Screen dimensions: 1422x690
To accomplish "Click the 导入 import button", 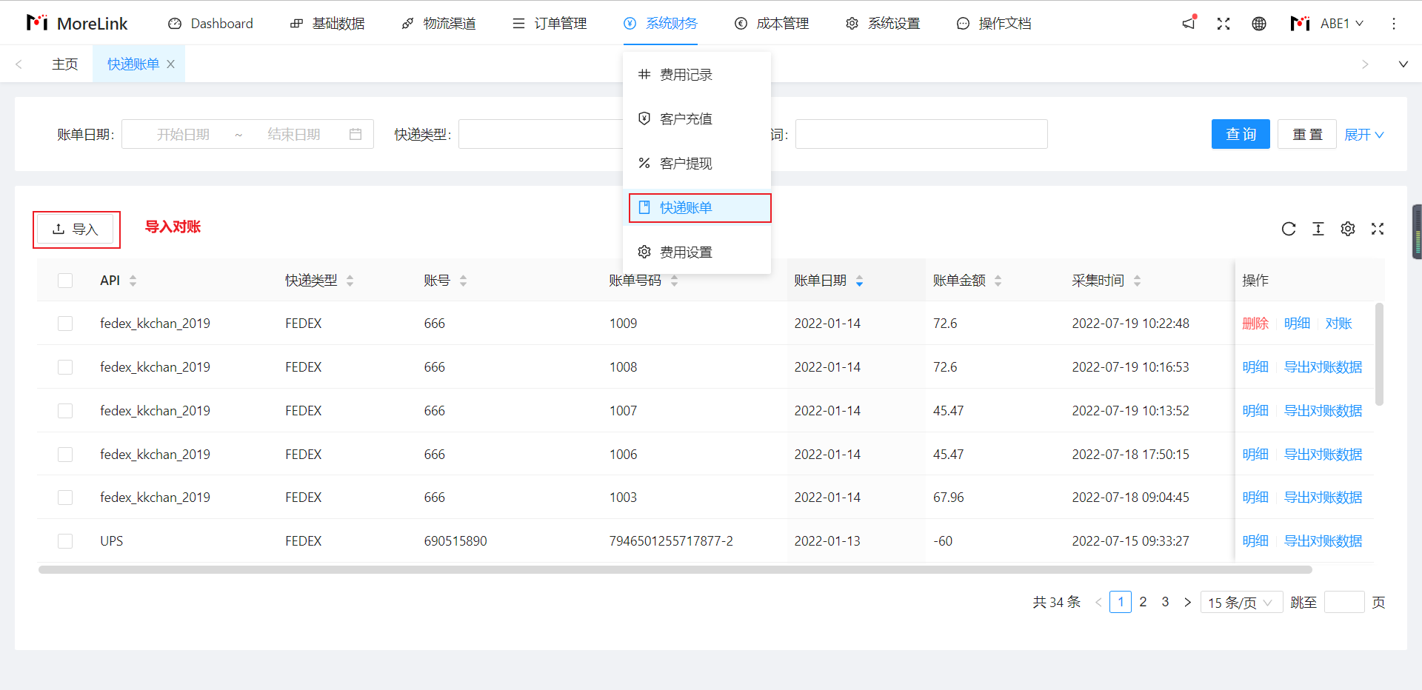I will pyautogui.click(x=76, y=230).
